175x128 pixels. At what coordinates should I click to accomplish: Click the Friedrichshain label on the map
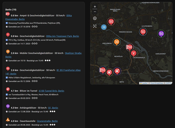125,32
